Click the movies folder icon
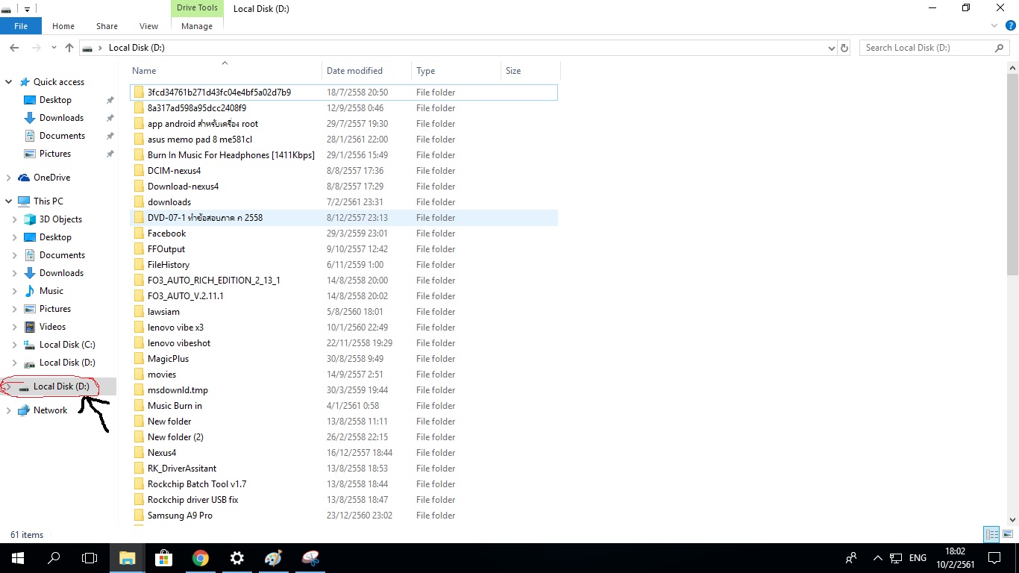 point(139,375)
